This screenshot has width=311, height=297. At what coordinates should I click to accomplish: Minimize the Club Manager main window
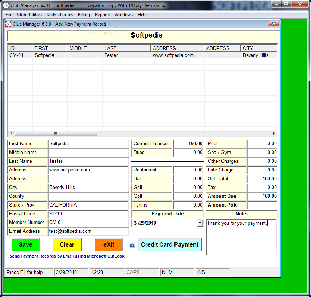(277, 4)
